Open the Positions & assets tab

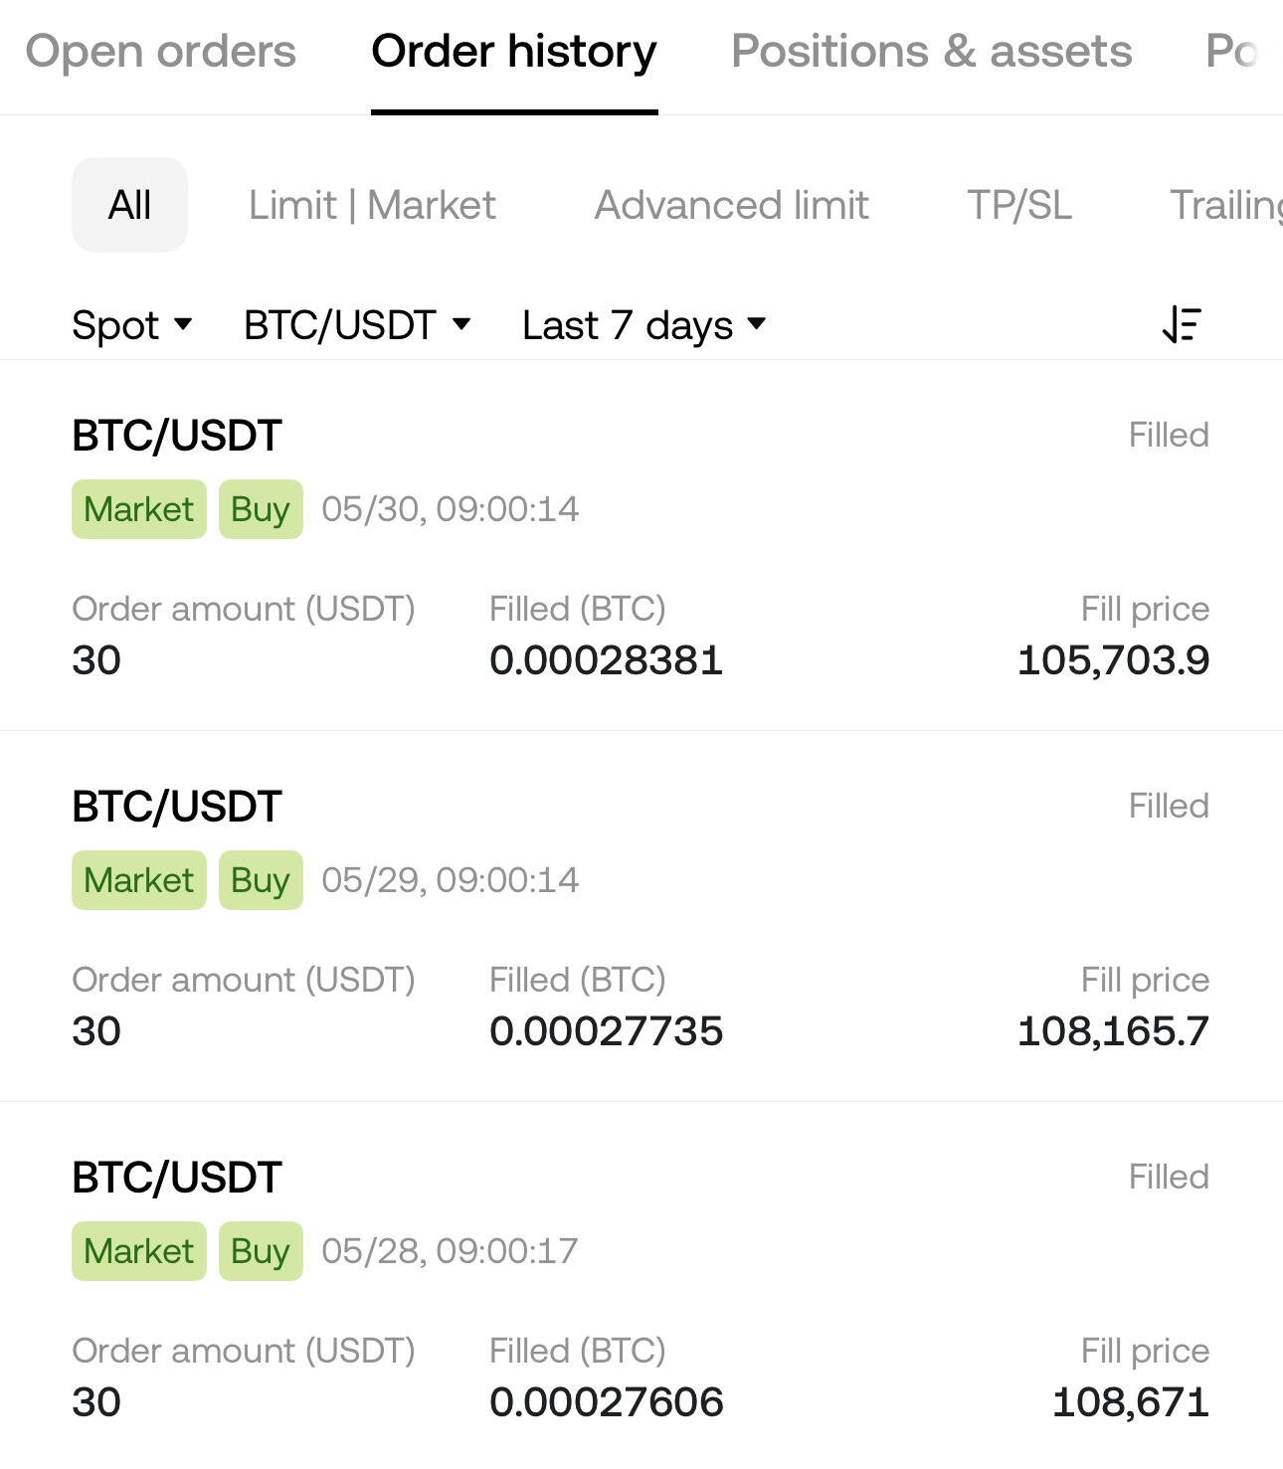pyautogui.click(x=932, y=51)
